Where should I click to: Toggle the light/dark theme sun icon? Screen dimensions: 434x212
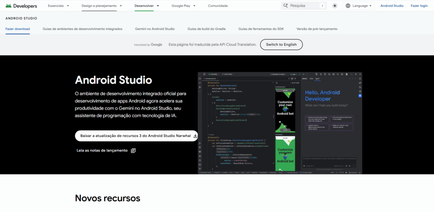click(335, 5)
